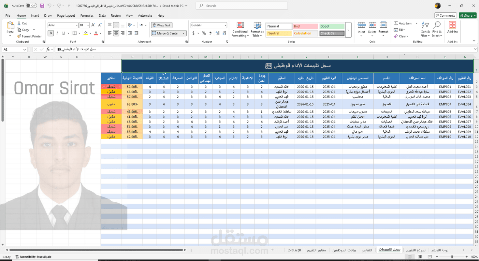Image resolution: width=479 pixels, height=261 pixels.
Task: Open the font size dropdown
Action: tap(88, 25)
